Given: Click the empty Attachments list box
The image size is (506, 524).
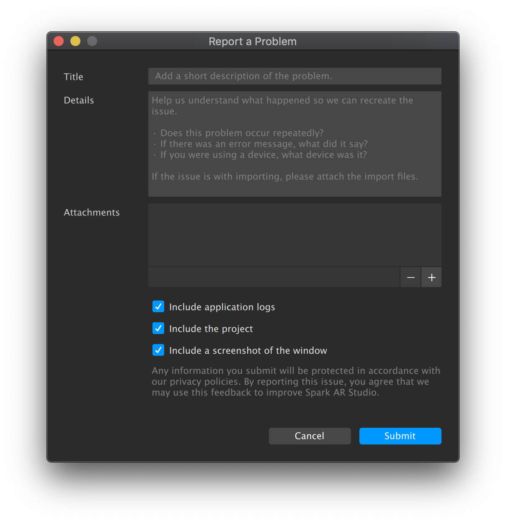Looking at the screenshot, I should (294, 235).
